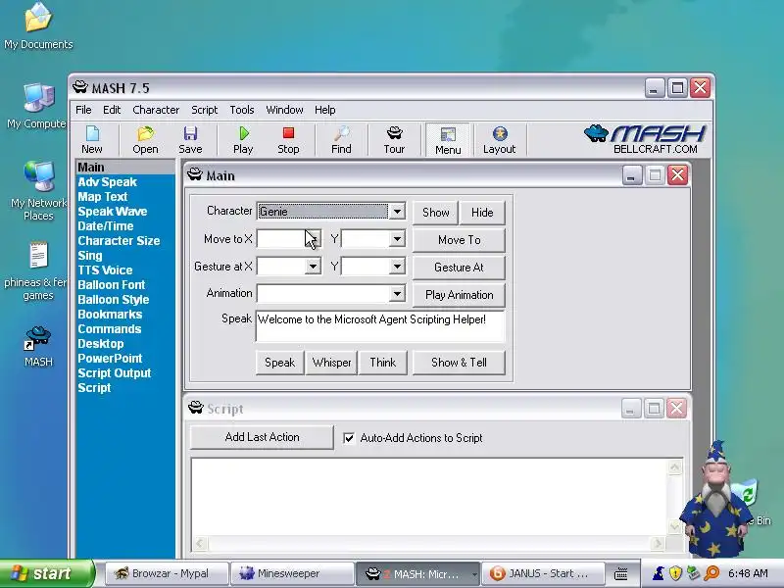Expand the Animation dropdown list
The image size is (784, 588).
click(397, 293)
